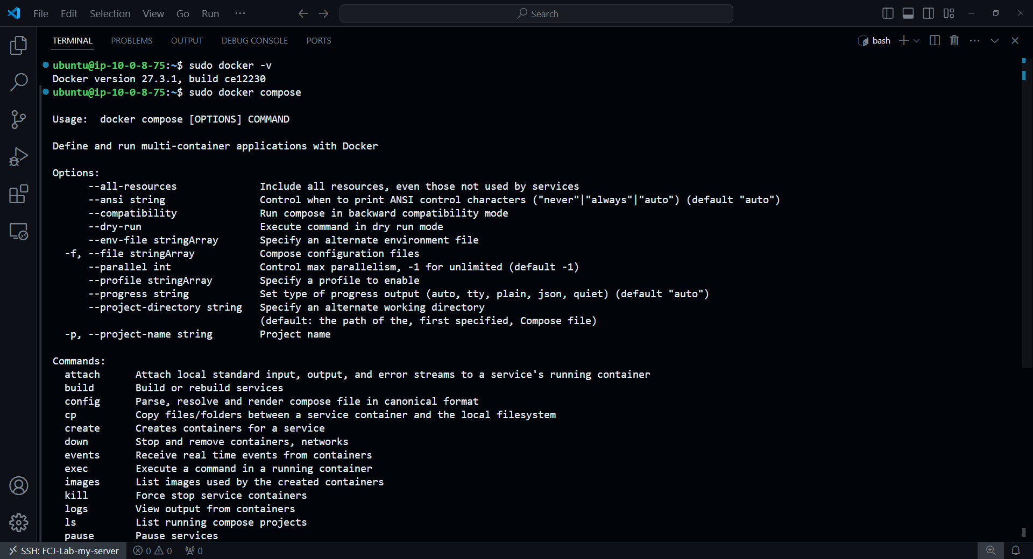Switch to the TERMINAL tab
Image resolution: width=1033 pixels, height=559 pixels.
point(73,40)
